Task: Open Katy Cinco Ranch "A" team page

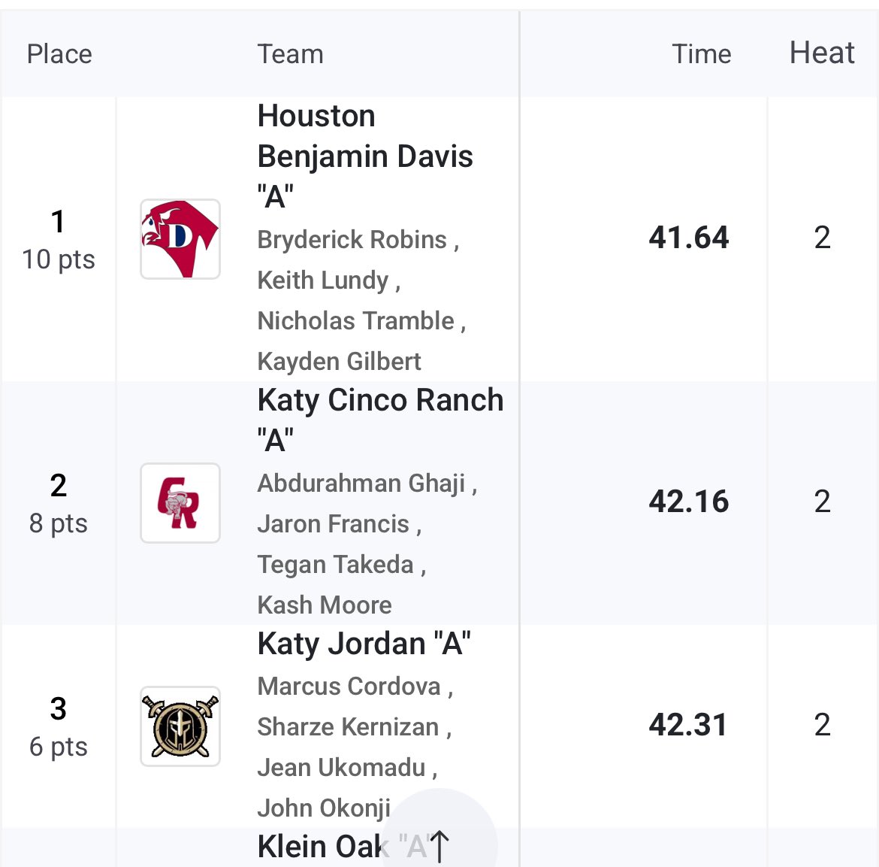Action: point(380,420)
